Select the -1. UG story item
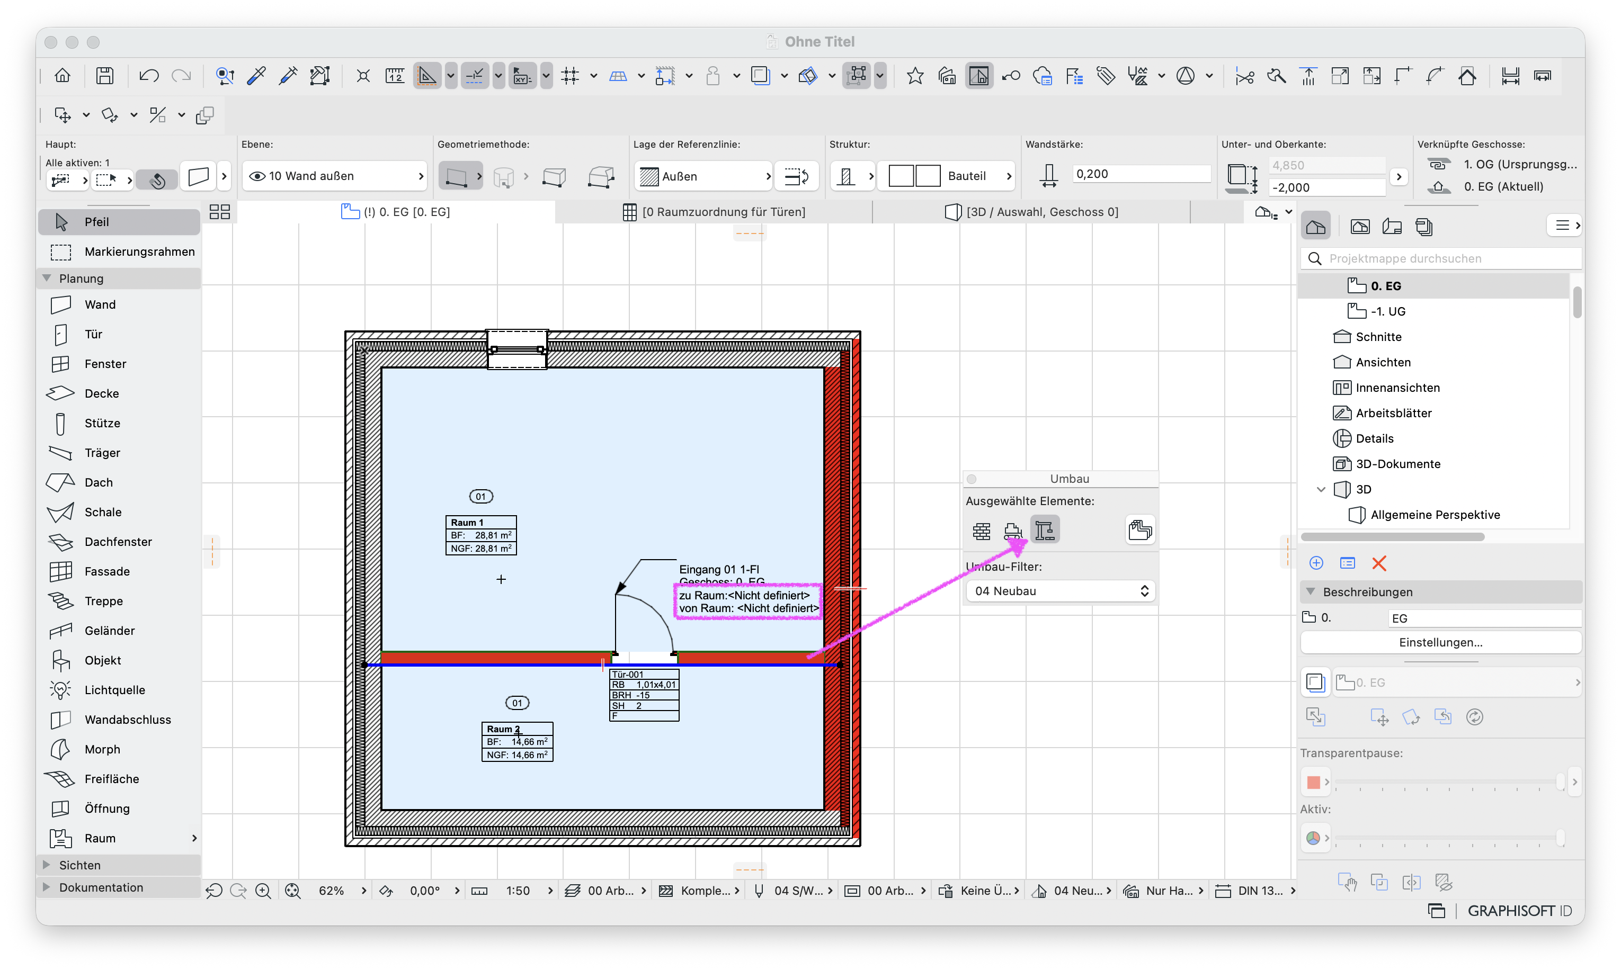 1387,311
